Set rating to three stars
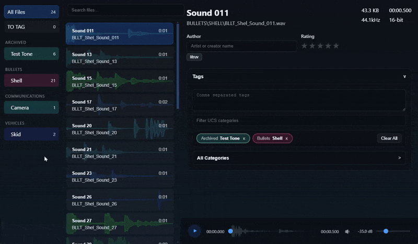Viewport: 418px width, 244px height. [x=320, y=46]
